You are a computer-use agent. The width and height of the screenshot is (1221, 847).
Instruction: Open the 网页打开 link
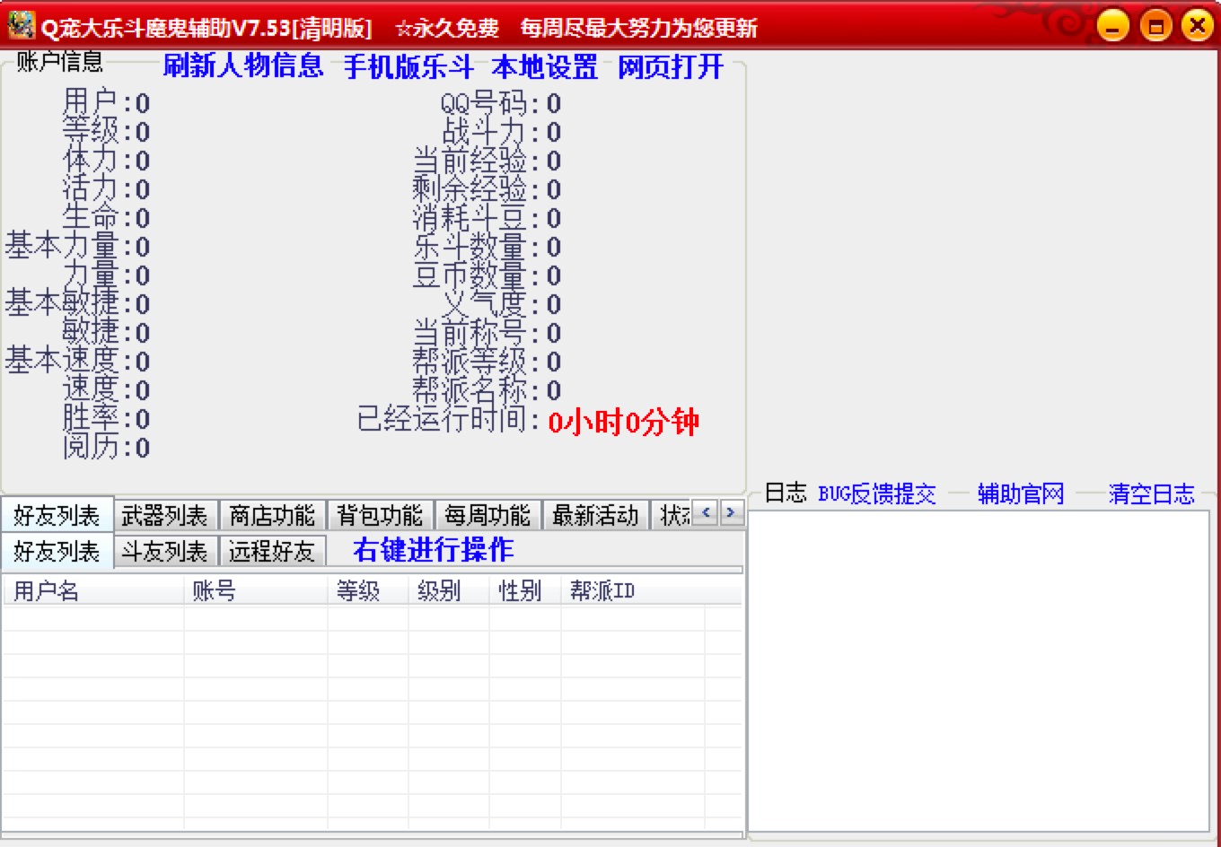668,66
